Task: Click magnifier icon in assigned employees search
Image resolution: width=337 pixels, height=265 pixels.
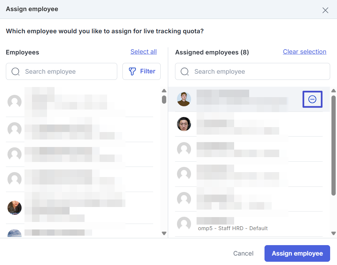Action: pyautogui.click(x=185, y=72)
